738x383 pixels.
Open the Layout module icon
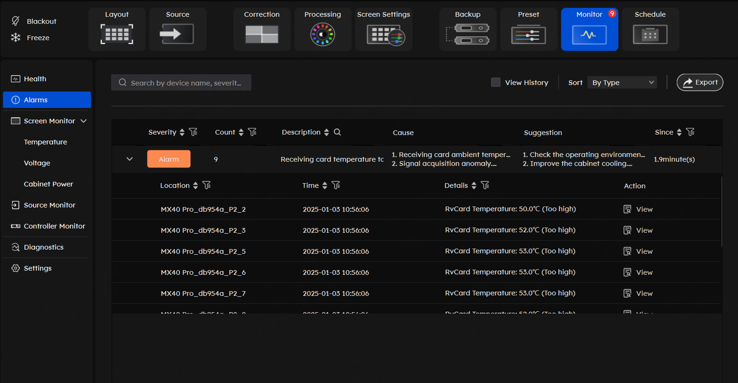[x=117, y=34]
